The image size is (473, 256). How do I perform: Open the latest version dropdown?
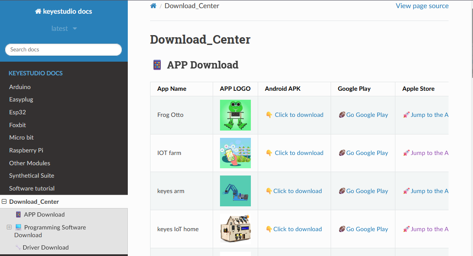click(x=64, y=29)
